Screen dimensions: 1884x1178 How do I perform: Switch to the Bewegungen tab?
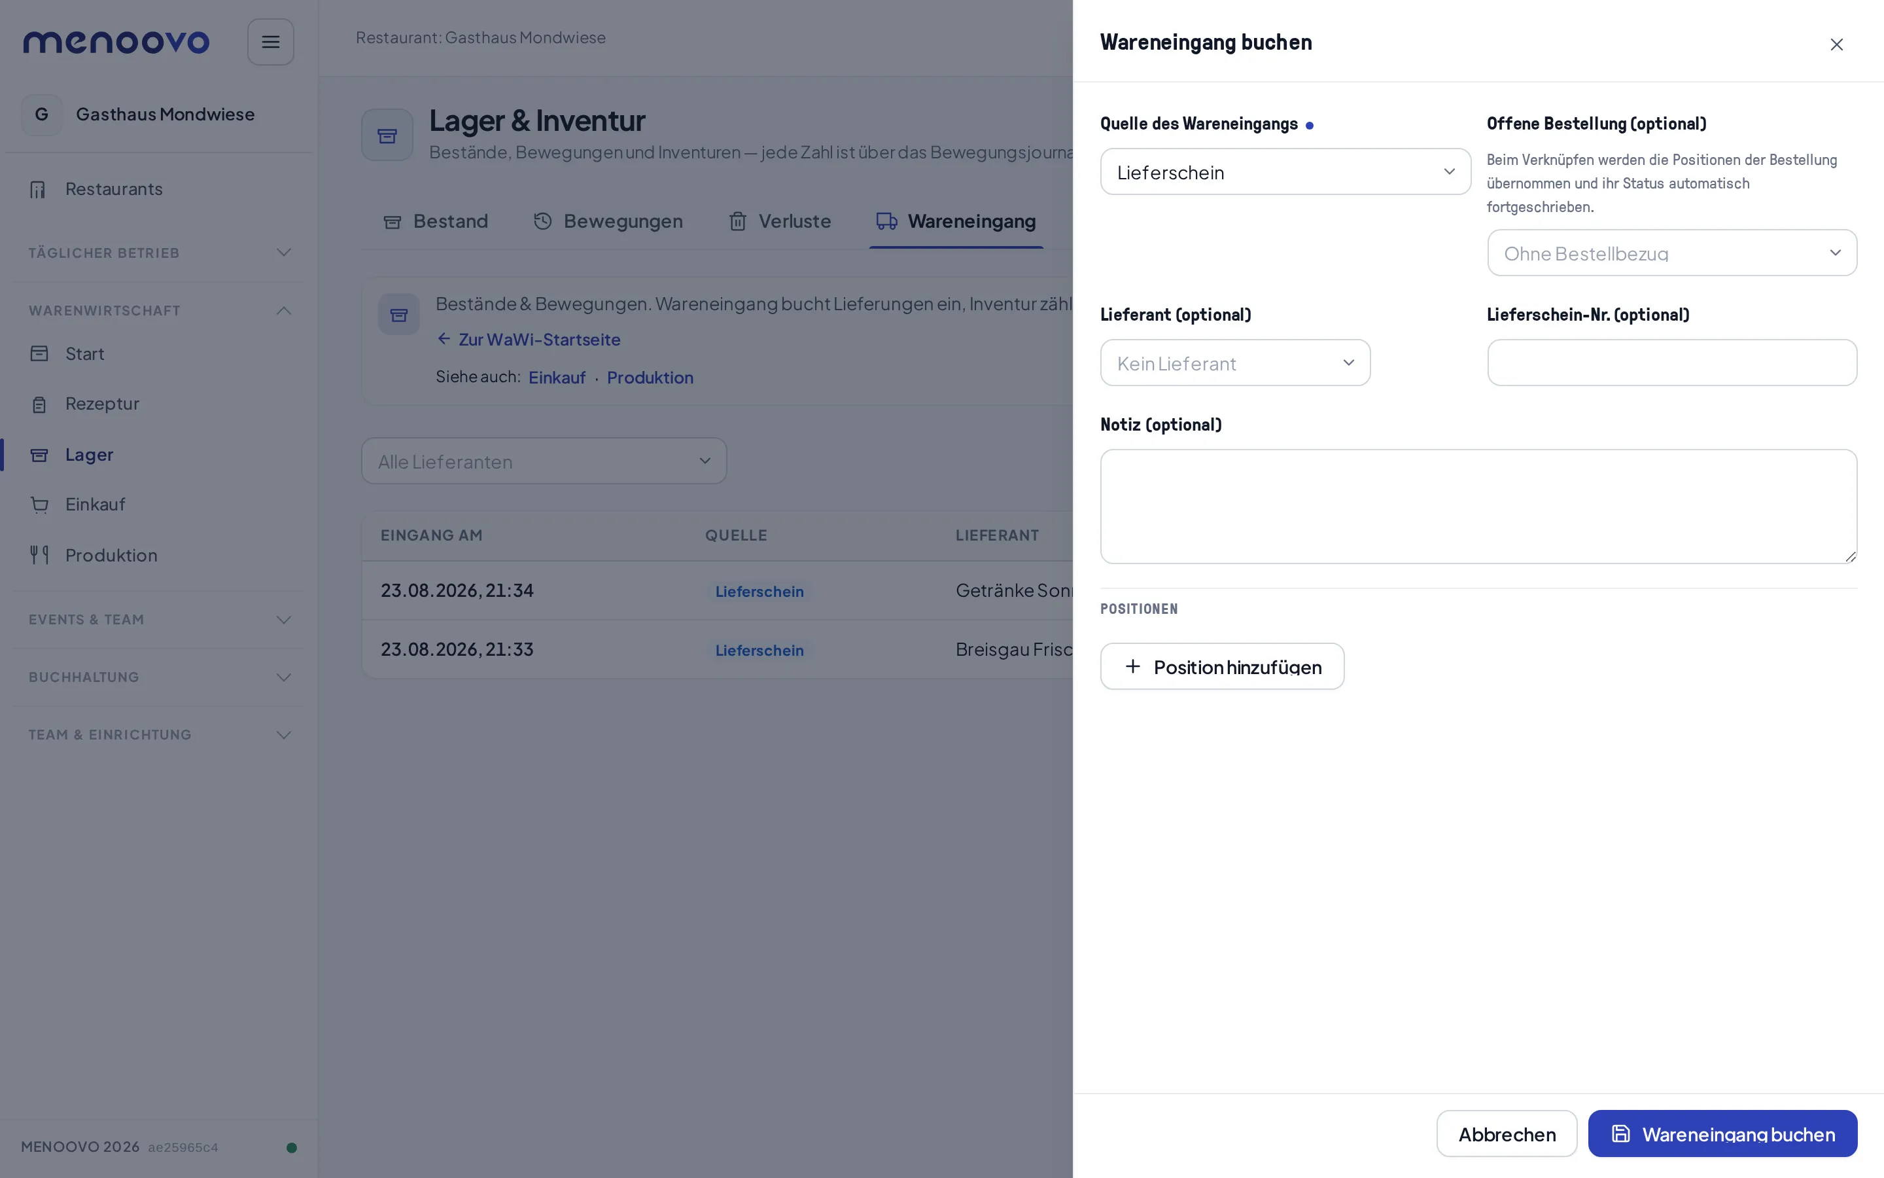(608, 222)
